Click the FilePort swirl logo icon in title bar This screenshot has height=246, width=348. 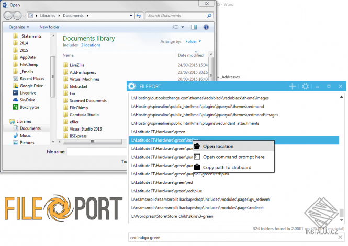132,86
